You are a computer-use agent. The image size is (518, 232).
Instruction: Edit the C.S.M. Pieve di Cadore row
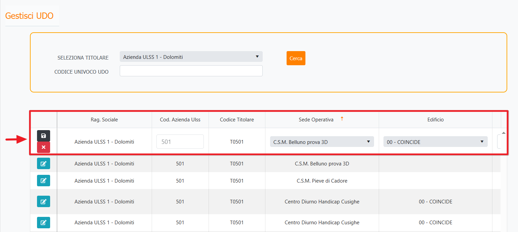pyautogui.click(x=43, y=181)
